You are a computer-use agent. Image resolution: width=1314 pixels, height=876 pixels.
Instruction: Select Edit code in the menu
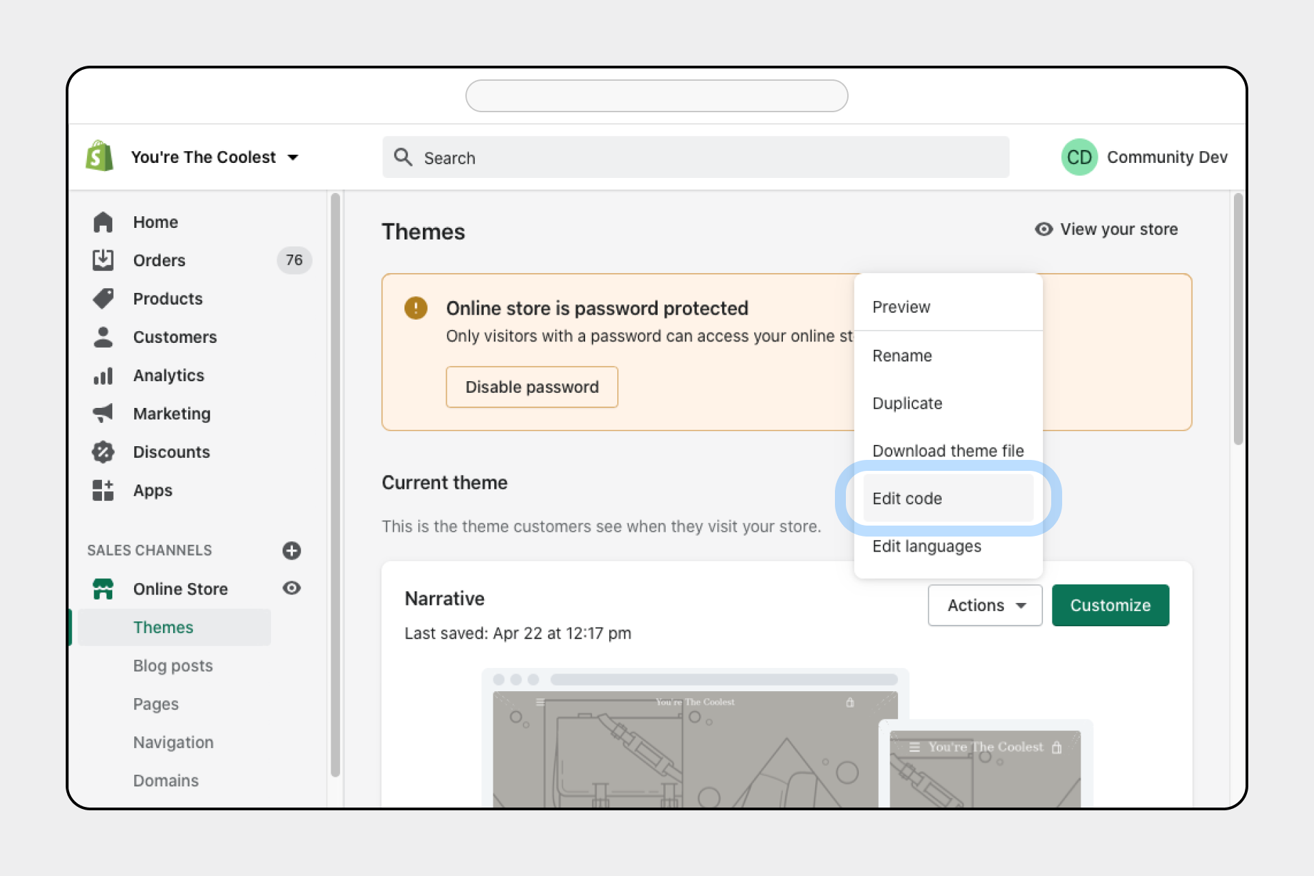(x=949, y=498)
